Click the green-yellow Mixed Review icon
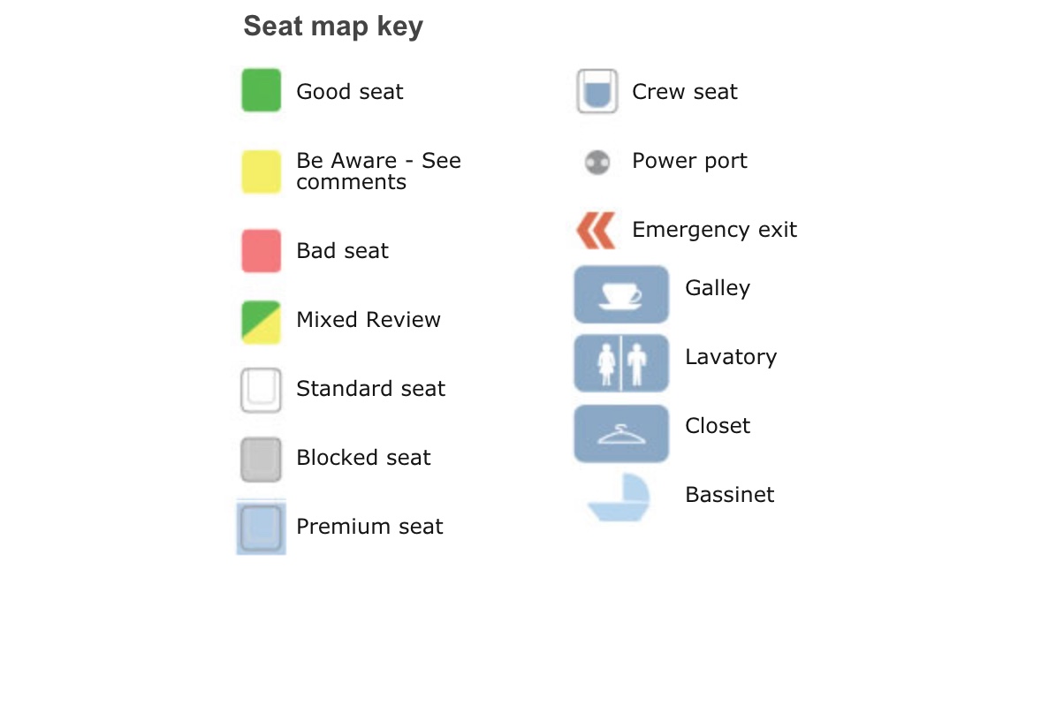The width and height of the screenshot is (1064, 707). coord(262,323)
